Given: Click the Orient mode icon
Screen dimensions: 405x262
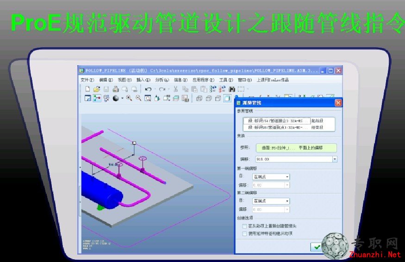Looking at the screenshot, I should click(106, 98).
